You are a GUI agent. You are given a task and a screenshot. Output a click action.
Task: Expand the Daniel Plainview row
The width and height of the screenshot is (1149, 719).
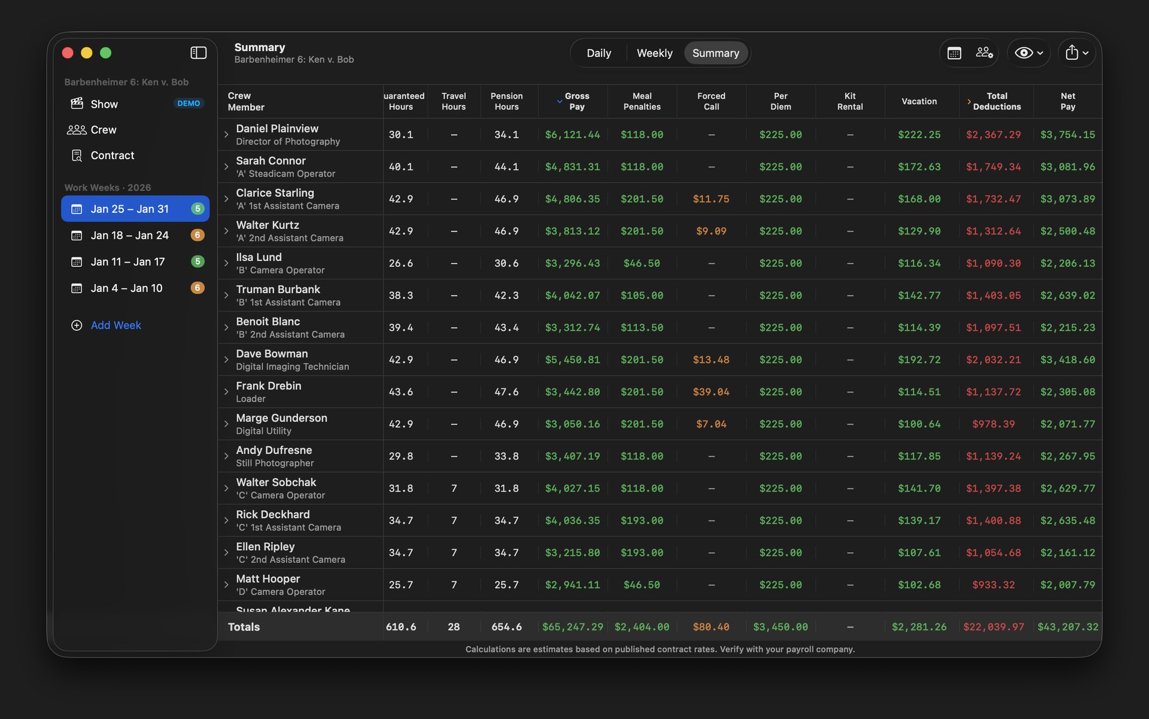click(x=226, y=135)
